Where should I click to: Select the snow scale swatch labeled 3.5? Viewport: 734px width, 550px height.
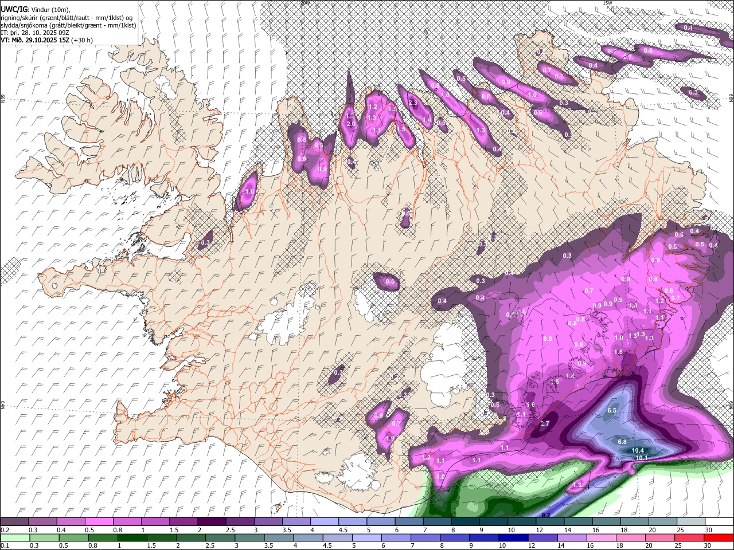click(296, 522)
